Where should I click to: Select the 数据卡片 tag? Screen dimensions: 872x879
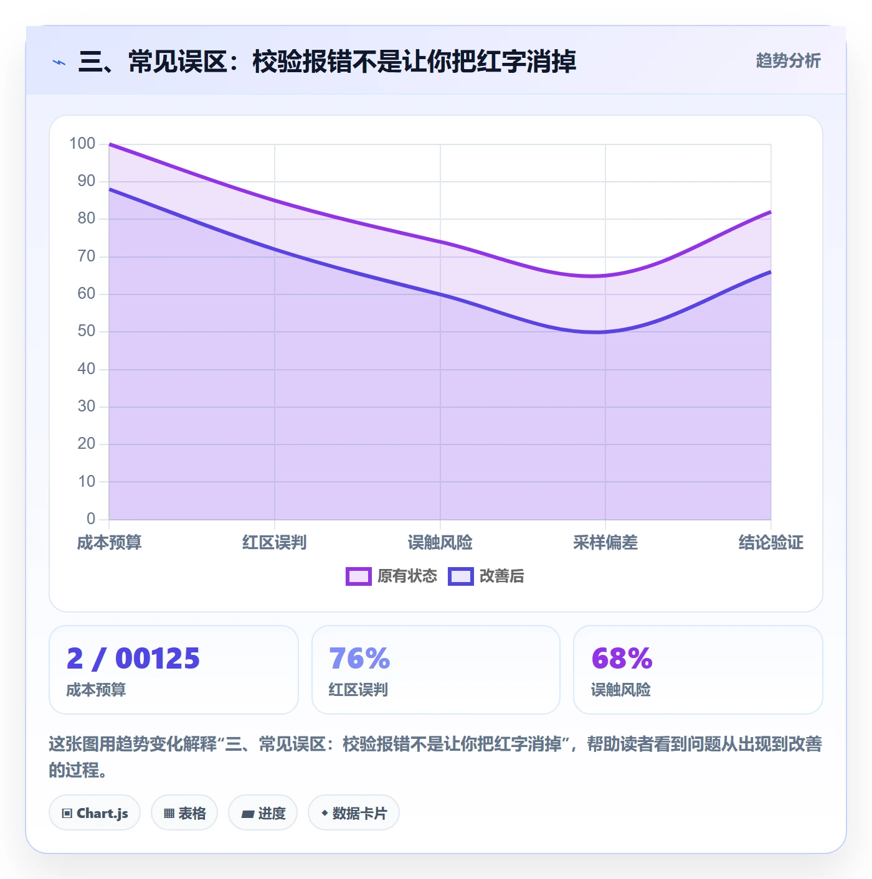coord(354,813)
